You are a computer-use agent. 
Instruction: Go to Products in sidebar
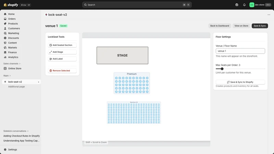pos(13,24)
